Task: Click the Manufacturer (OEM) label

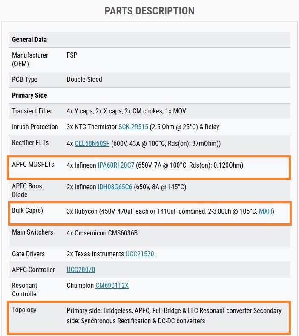Action: (30, 59)
